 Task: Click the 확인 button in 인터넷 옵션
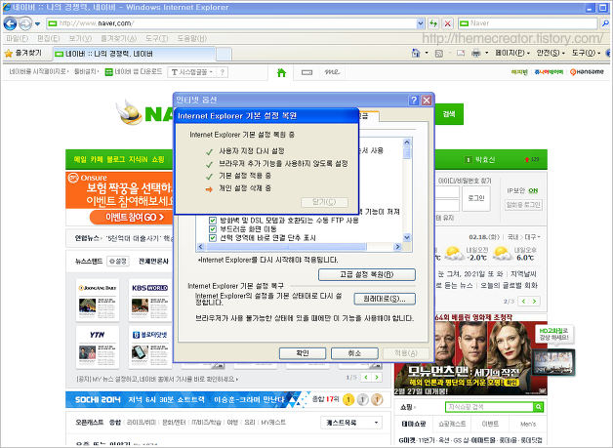303,353
